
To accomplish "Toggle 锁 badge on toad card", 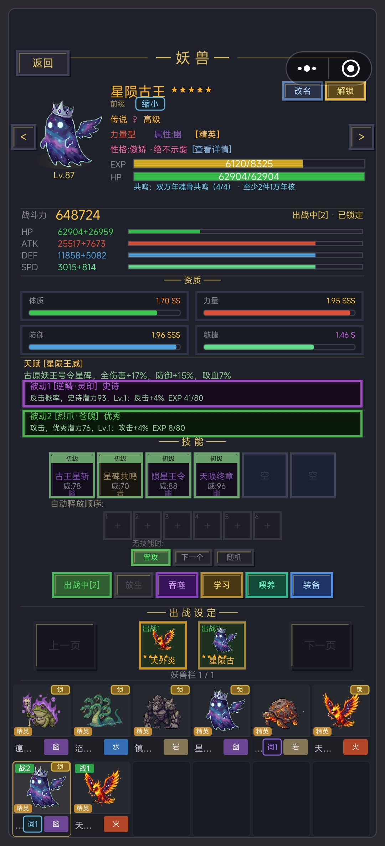I will [61, 689].
